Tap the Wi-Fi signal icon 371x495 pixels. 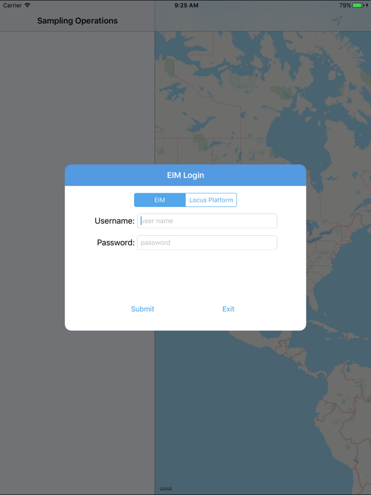tap(28, 5)
